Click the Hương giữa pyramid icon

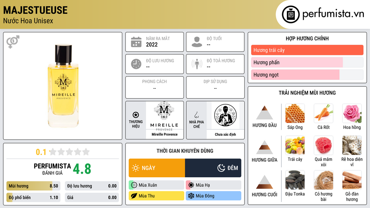[x=264, y=147]
